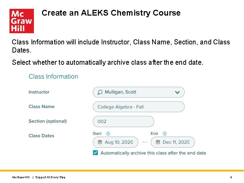
Task: Click the College Algebra - Fall name field
Action: pos(139,107)
